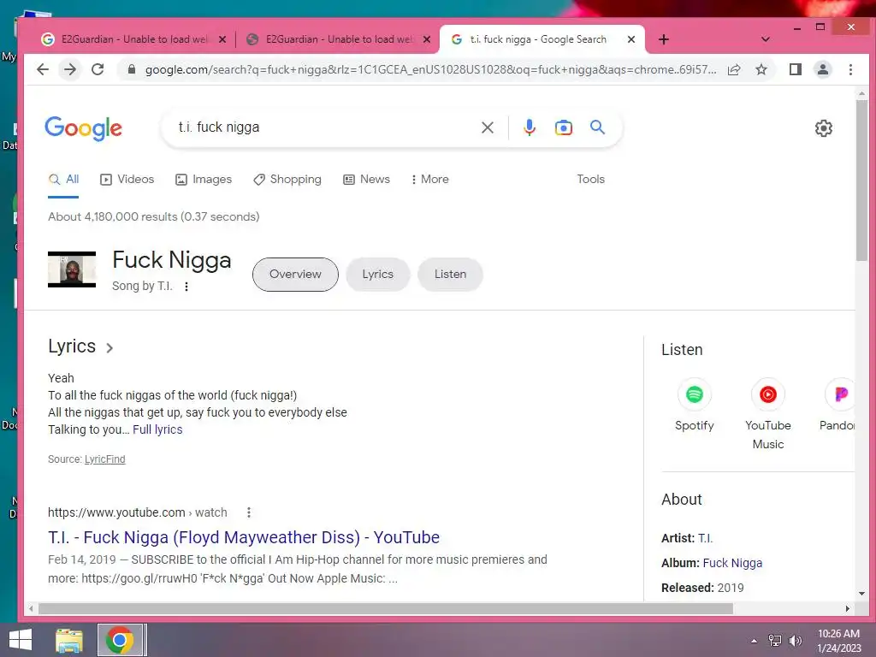
Task: Select the All results tab
Action: [63, 180]
